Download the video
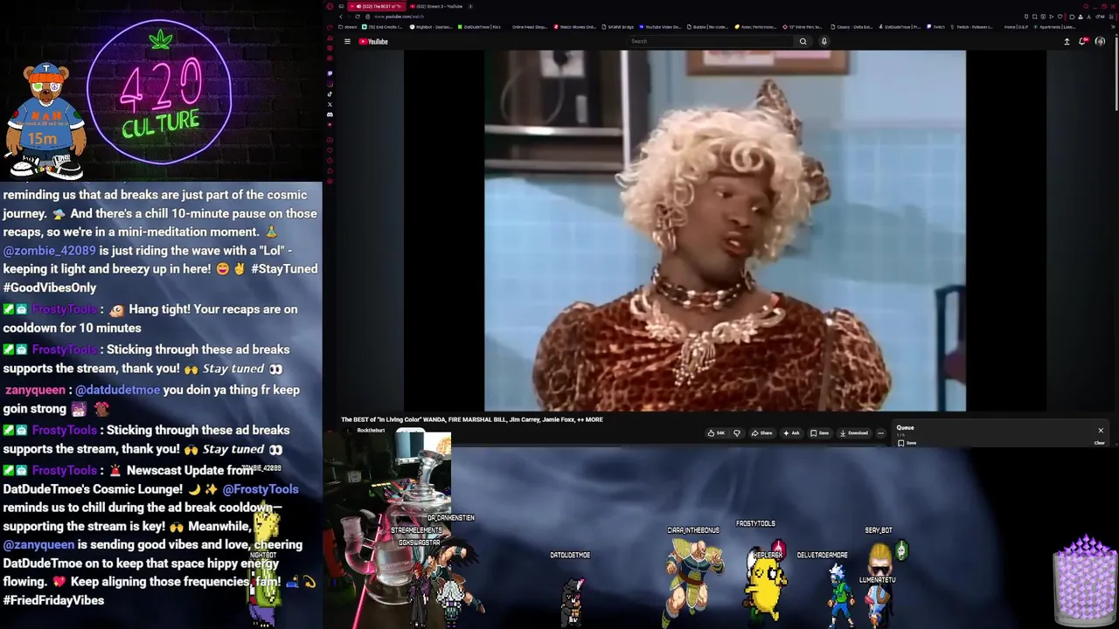 (x=853, y=433)
